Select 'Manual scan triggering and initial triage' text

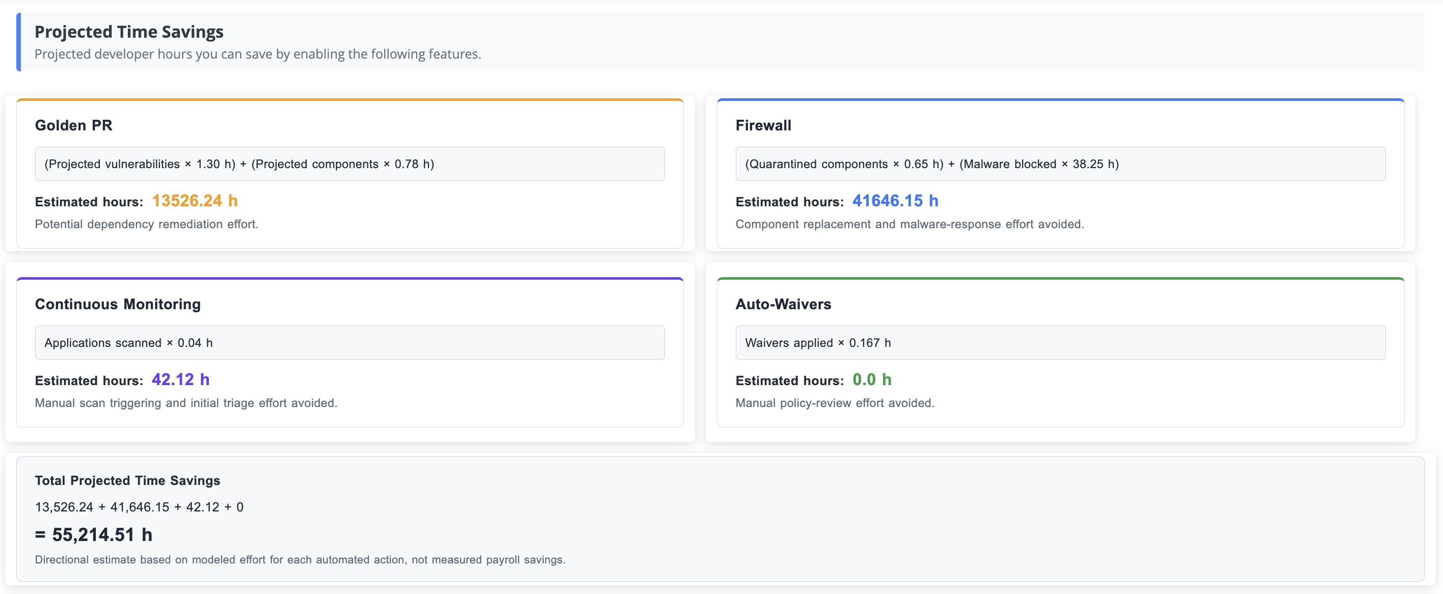145,403
